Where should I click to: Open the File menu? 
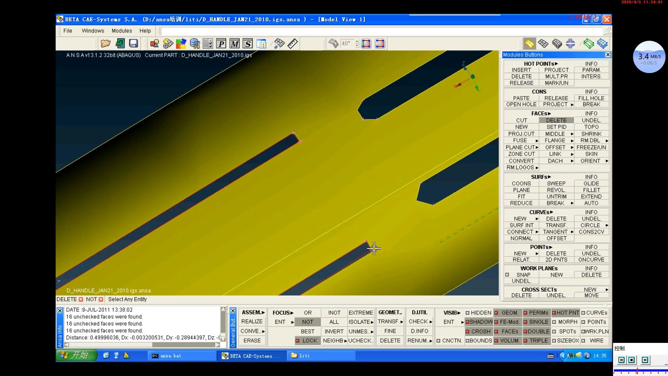[67, 31]
